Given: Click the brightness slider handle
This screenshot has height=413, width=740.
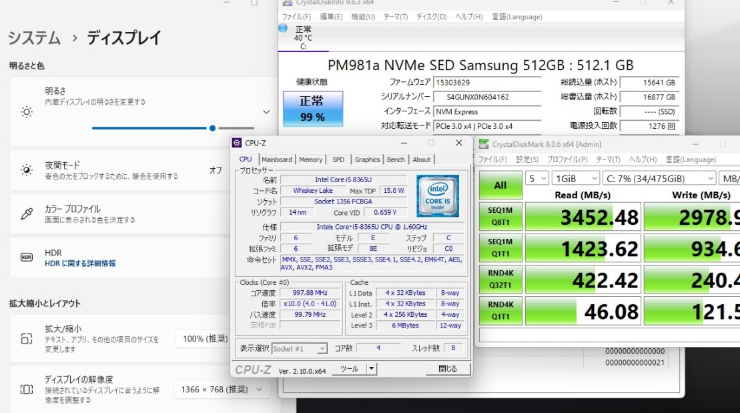Looking at the screenshot, I should point(213,128).
